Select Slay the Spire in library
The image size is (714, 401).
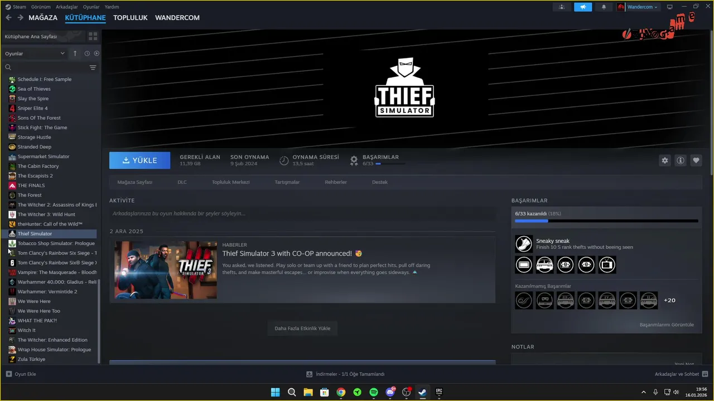pyautogui.click(x=33, y=99)
